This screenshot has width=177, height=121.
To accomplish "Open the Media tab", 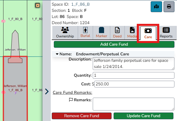I will click(x=132, y=33).
